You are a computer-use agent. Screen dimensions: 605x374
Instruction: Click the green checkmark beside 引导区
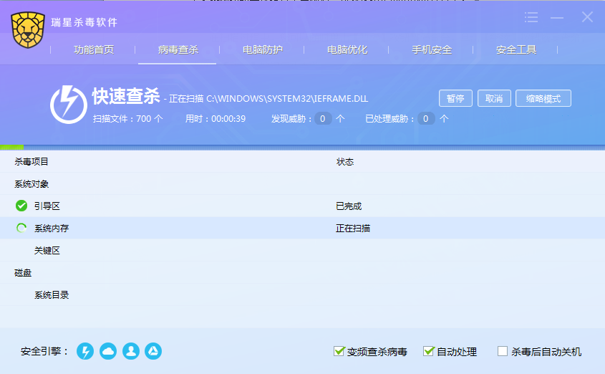tap(21, 206)
